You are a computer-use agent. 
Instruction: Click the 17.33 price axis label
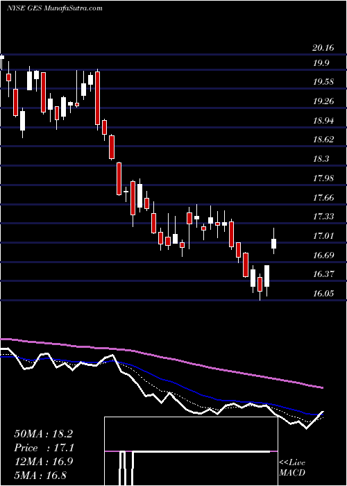[323, 217]
